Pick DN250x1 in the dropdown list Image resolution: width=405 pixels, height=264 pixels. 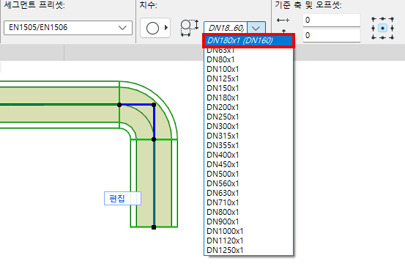[x=248, y=117]
